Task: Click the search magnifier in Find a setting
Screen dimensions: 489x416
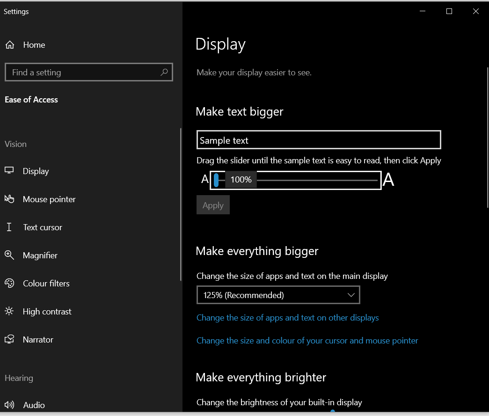Action: coord(164,72)
